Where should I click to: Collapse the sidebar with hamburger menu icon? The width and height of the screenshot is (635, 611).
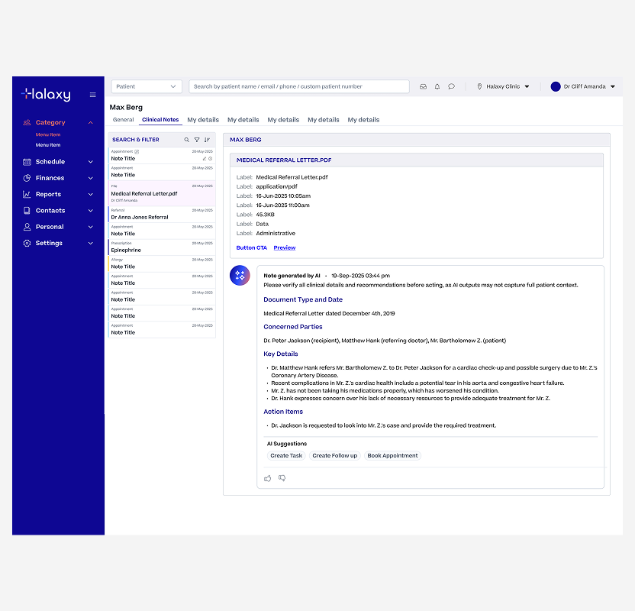coord(93,95)
